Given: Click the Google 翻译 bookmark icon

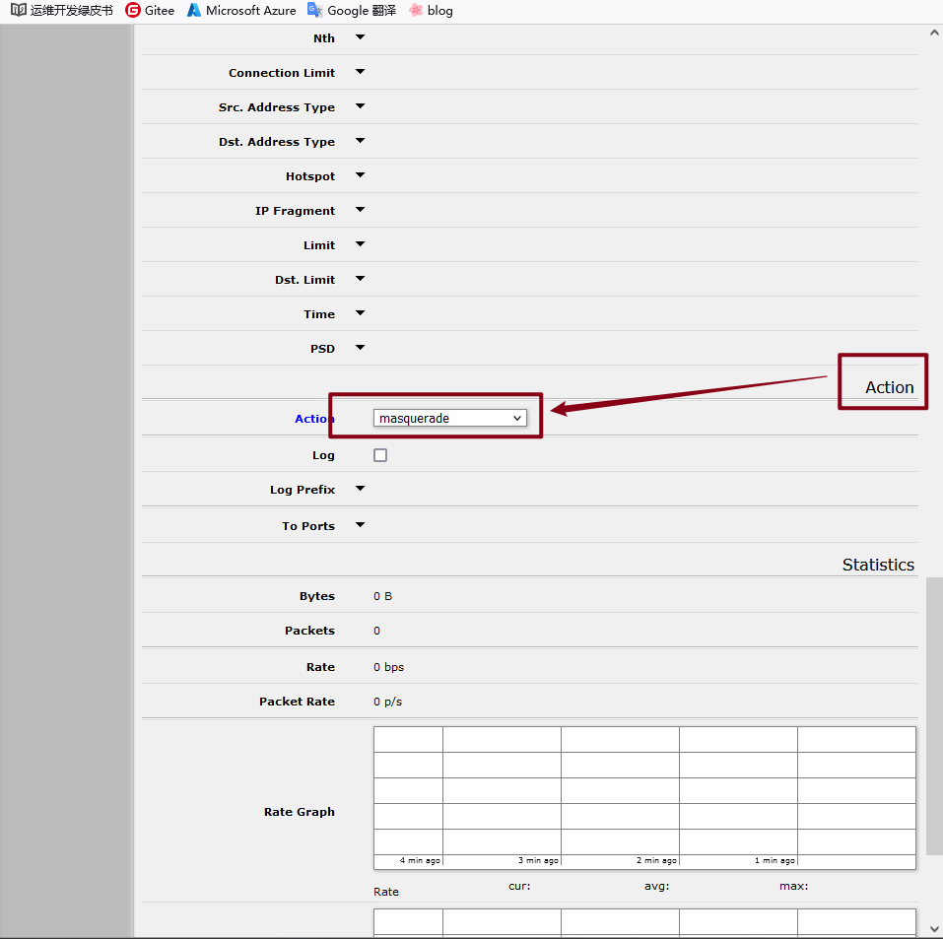Looking at the screenshot, I should coord(314,11).
